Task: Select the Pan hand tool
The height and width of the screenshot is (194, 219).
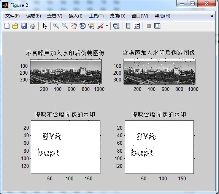Action: [x=74, y=26]
